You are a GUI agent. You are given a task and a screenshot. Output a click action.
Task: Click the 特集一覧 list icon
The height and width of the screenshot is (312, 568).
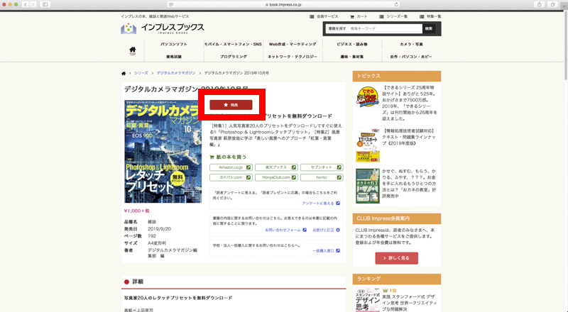point(422,16)
